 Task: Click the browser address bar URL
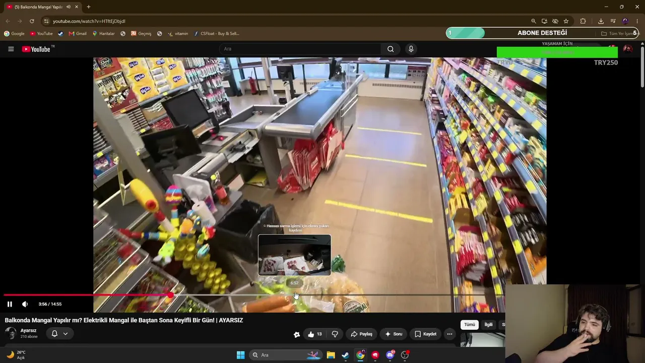click(x=89, y=21)
